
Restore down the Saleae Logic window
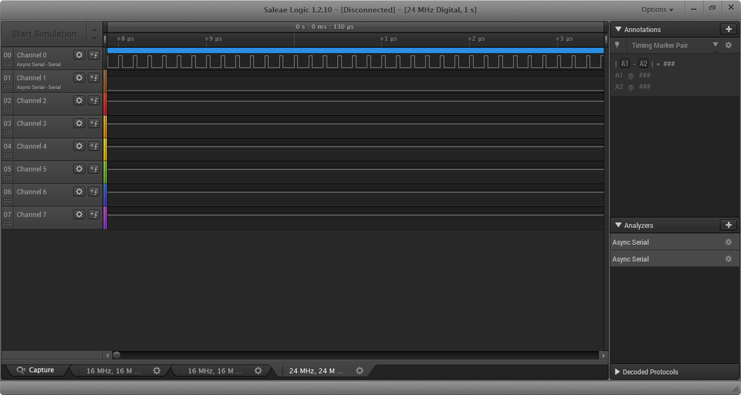click(712, 8)
